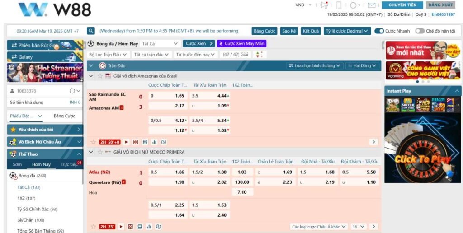Select Tỷ Số Chính Xác in sidebar
Viewport: 463px width, 233px height.
click(37, 209)
